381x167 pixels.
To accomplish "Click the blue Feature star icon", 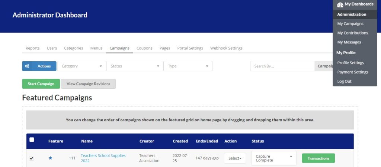I will pos(50,158).
